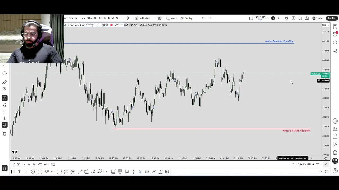
Task: Set date range to All
Action: (x=46, y=164)
